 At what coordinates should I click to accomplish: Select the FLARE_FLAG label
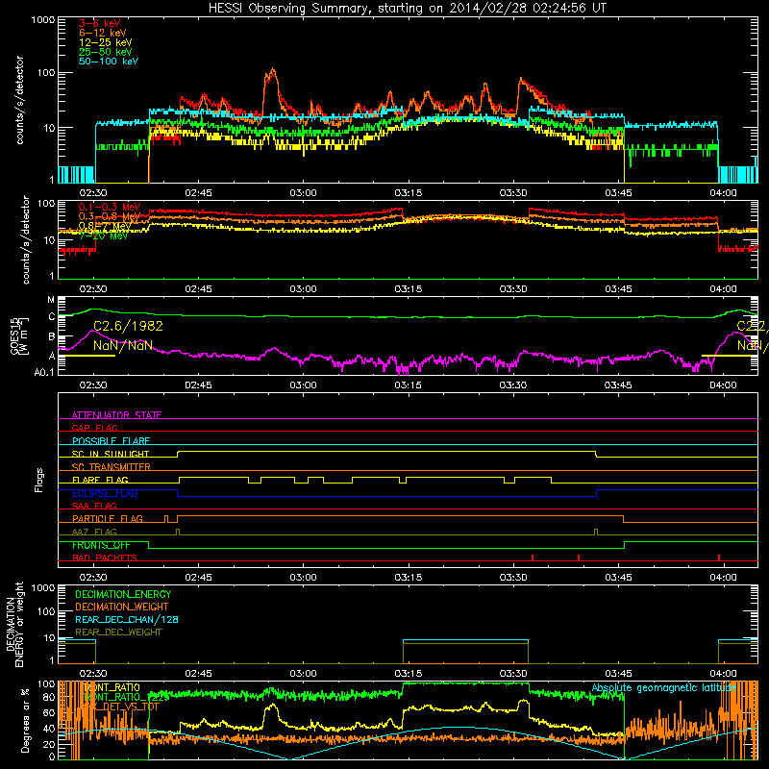point(100,480)
